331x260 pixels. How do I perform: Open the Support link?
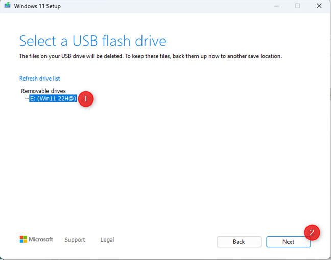pyautogui.click(x=75, y=240)
